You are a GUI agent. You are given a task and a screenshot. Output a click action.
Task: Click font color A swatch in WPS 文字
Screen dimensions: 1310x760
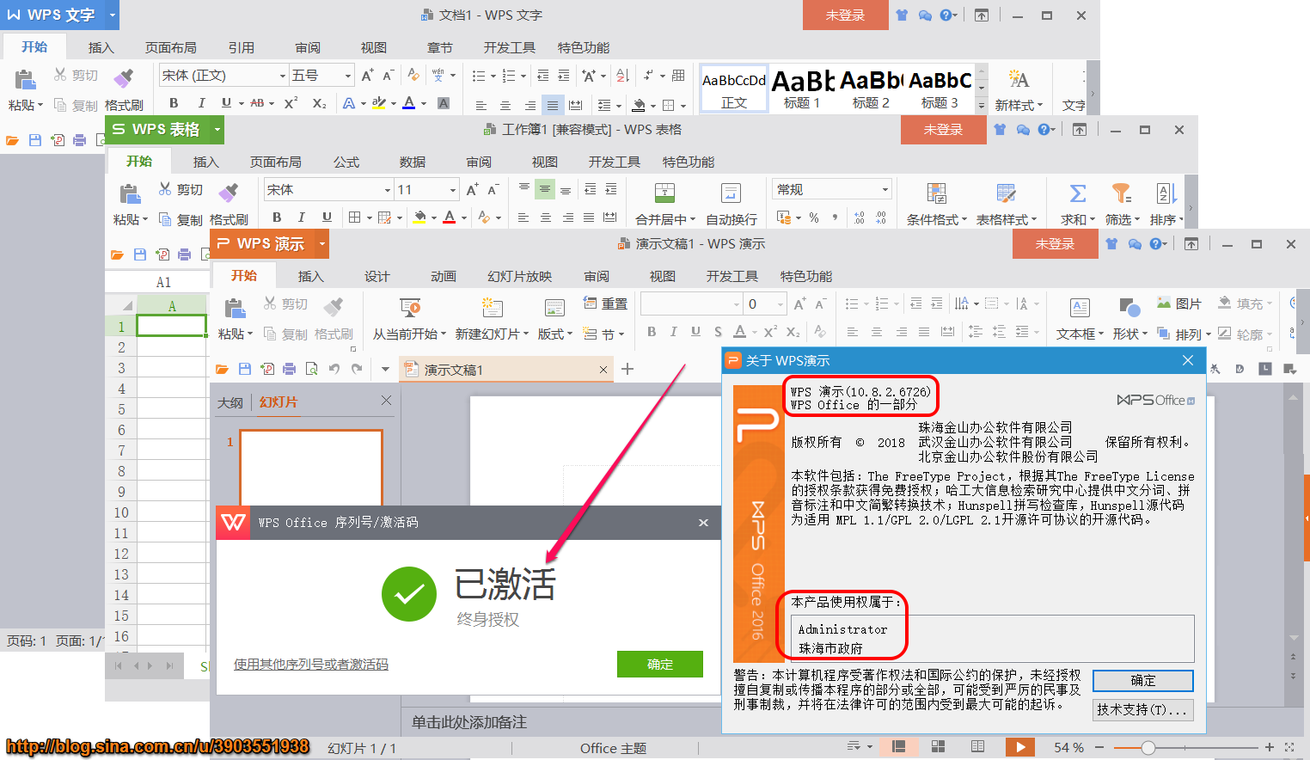(x=409, y=102)
